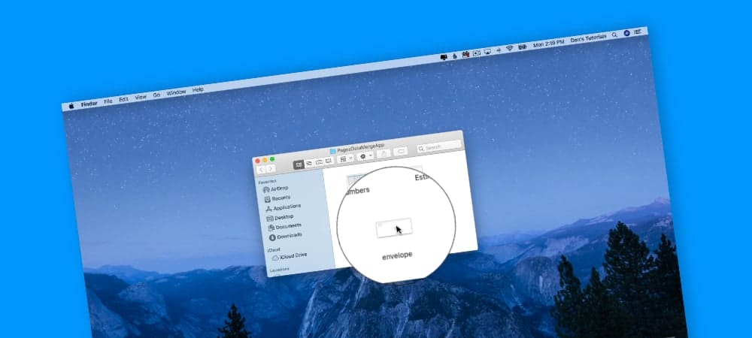752x338 pixels.
Task: Open the Action gear dropdown
Action: pyautogui.click(x=365, y=156)
